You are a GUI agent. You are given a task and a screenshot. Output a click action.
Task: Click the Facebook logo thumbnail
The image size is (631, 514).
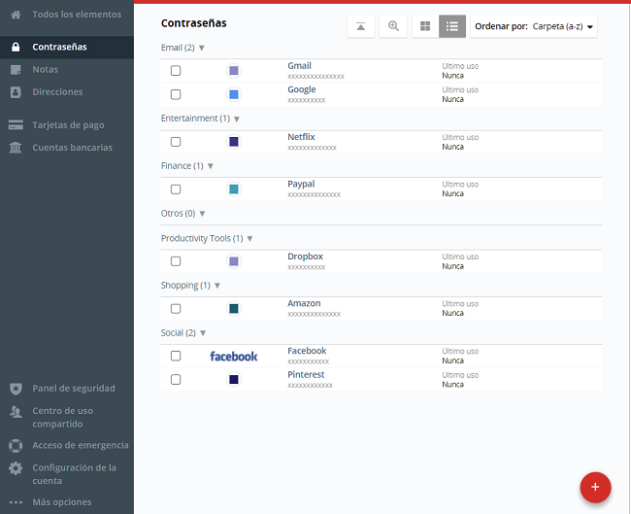pyautogui.click(x=234, y=357)
